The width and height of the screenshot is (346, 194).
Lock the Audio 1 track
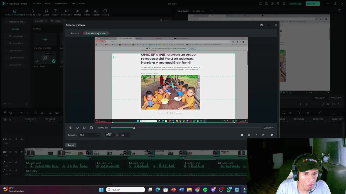[x=10, y=162]
